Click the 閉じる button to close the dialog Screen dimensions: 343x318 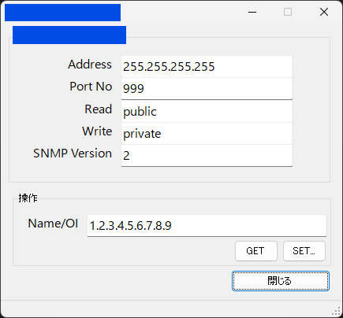point(281,281)
